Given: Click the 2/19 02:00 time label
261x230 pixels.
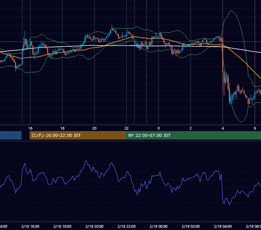Looking at the screenshot, I should (x=191, y=226).
